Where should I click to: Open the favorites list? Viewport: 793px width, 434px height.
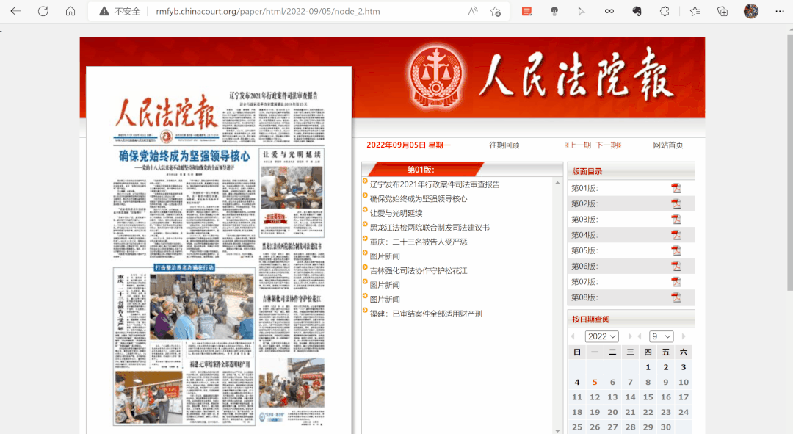tap(695, 11)
